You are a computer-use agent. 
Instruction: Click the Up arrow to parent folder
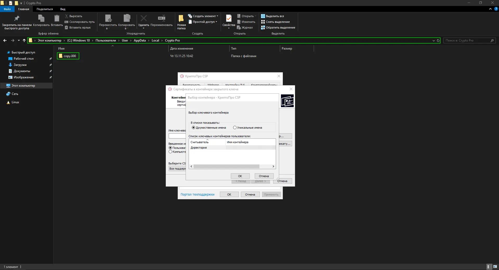coord(24,40)
